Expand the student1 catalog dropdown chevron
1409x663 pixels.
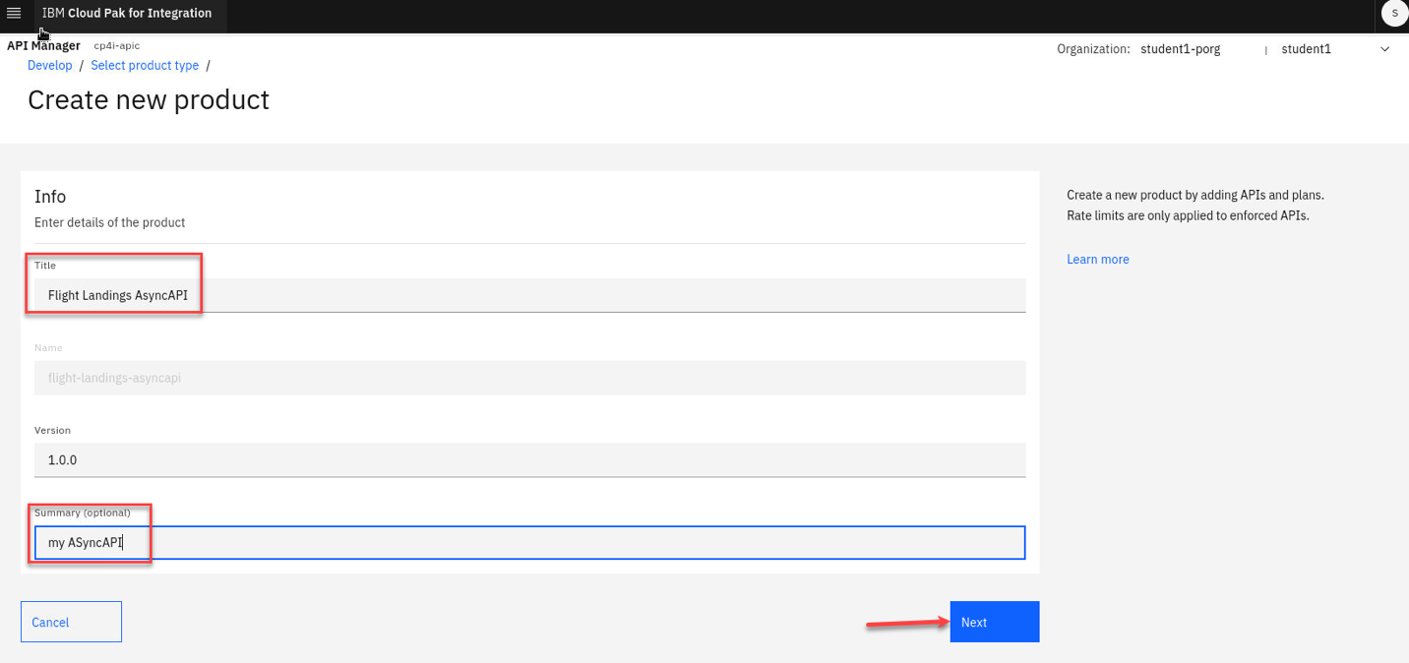1385,48
